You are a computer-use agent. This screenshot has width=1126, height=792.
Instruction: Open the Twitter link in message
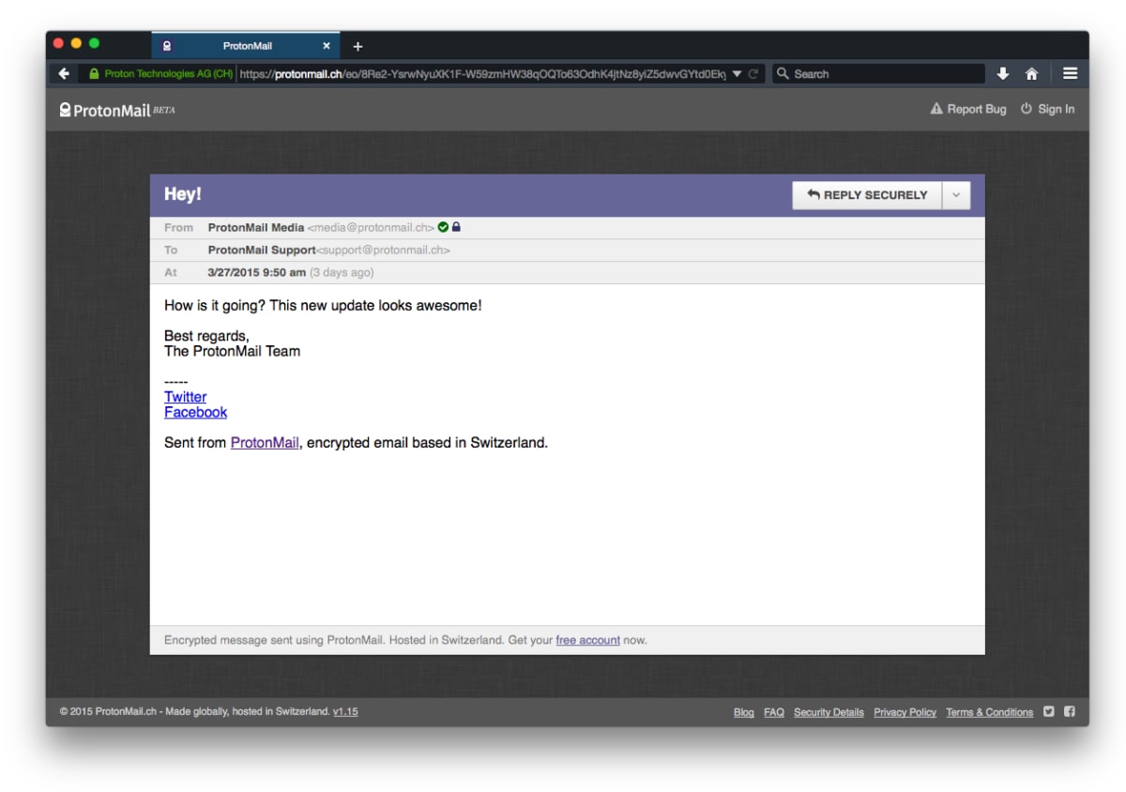coord(185,397)
